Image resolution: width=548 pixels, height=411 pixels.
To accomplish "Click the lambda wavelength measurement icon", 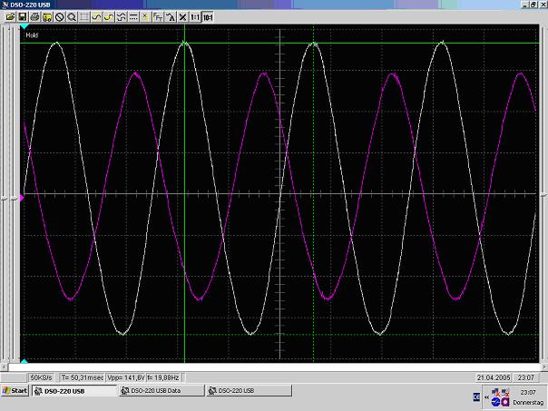I will point(171,16).
